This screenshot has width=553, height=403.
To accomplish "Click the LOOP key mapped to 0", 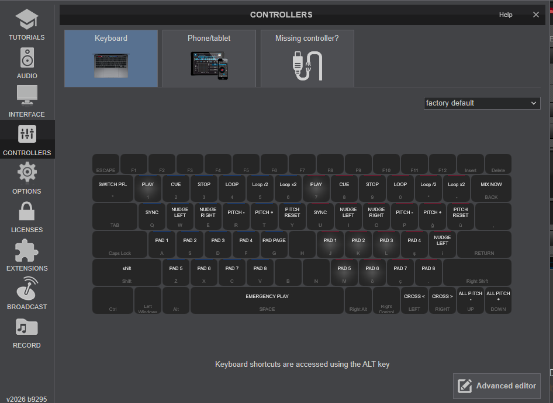I will point(400,188).
